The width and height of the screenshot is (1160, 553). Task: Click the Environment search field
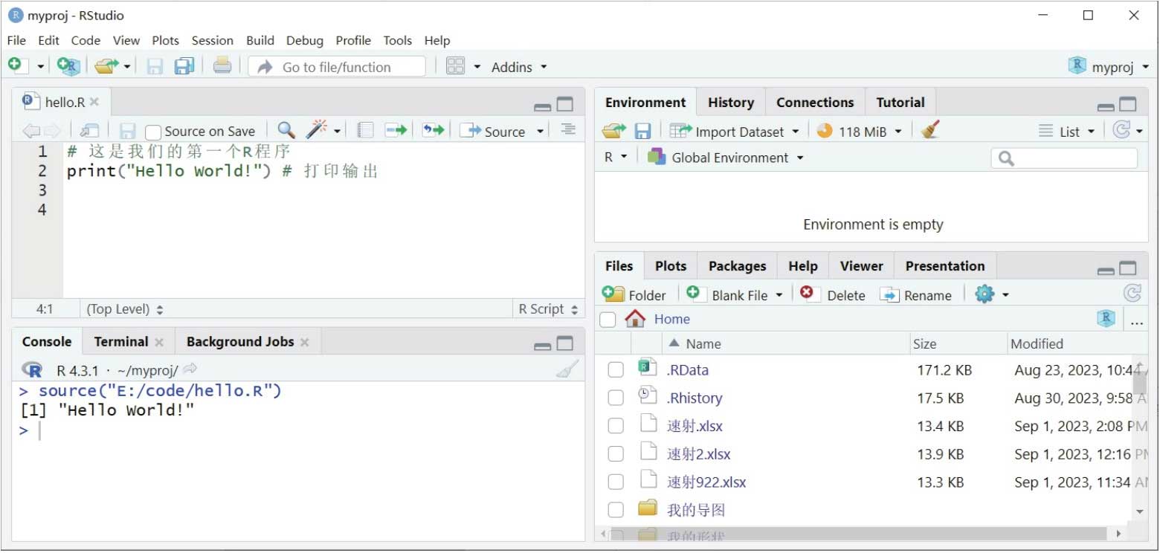[x=1064, y=158]
